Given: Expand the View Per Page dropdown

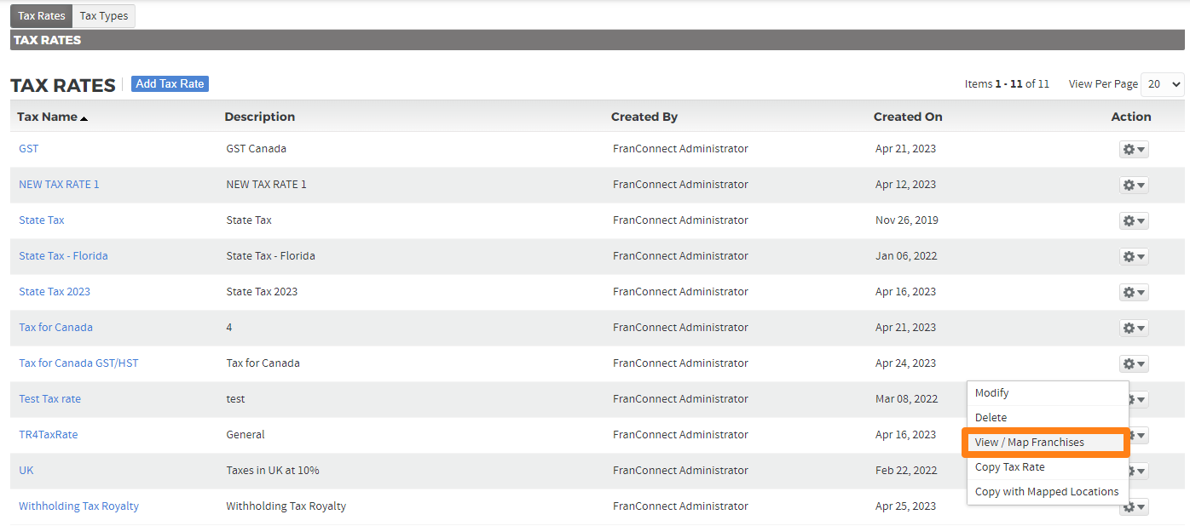Looking at the screenshot, I should point(1163,84).
